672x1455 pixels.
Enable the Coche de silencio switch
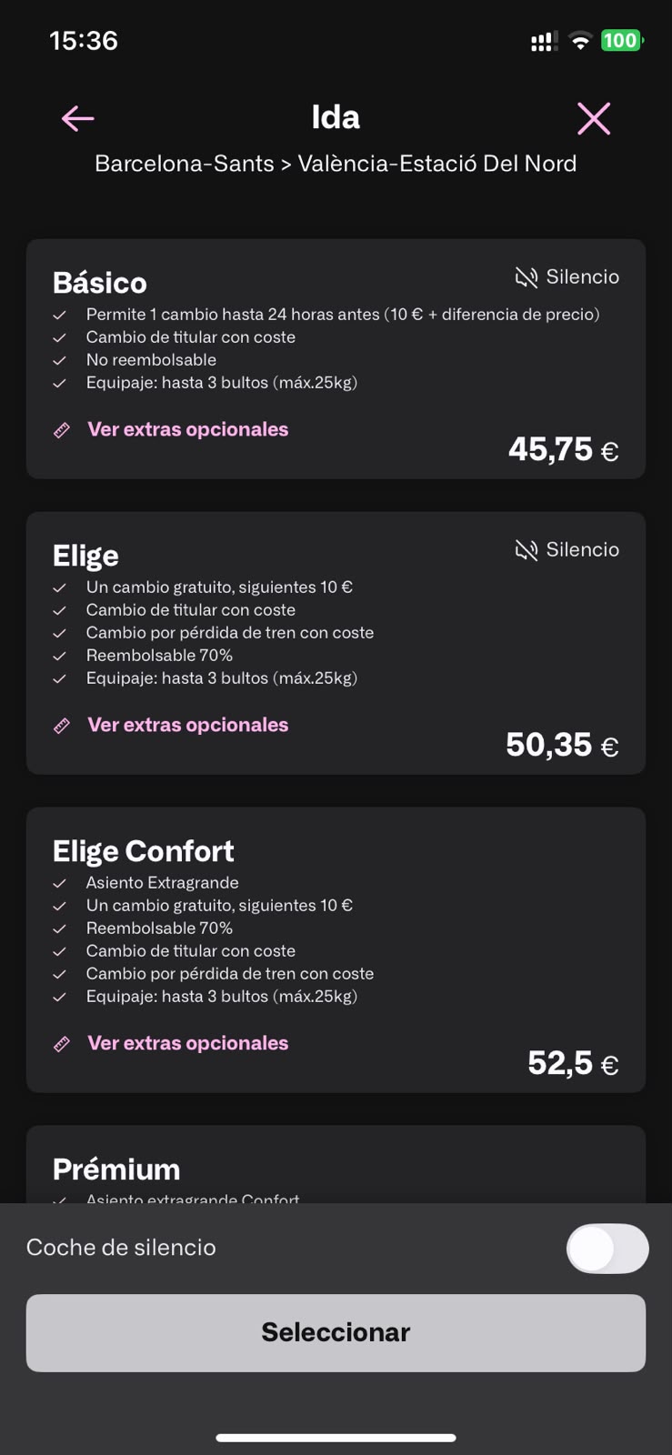point(607,1249)
